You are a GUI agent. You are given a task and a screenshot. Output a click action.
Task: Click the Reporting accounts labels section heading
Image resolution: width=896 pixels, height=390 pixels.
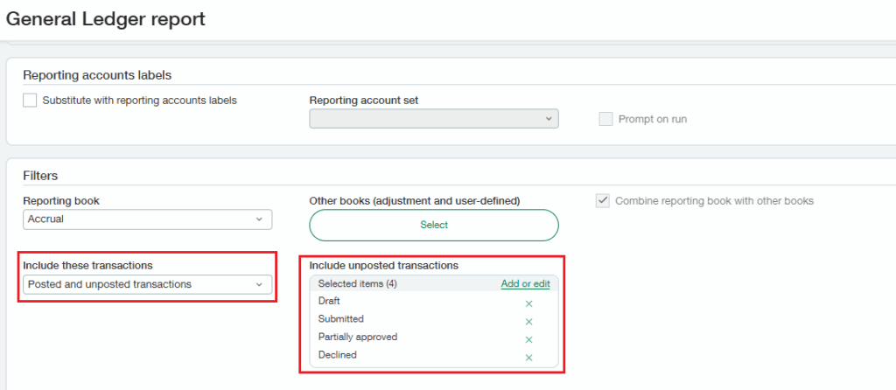96,76
